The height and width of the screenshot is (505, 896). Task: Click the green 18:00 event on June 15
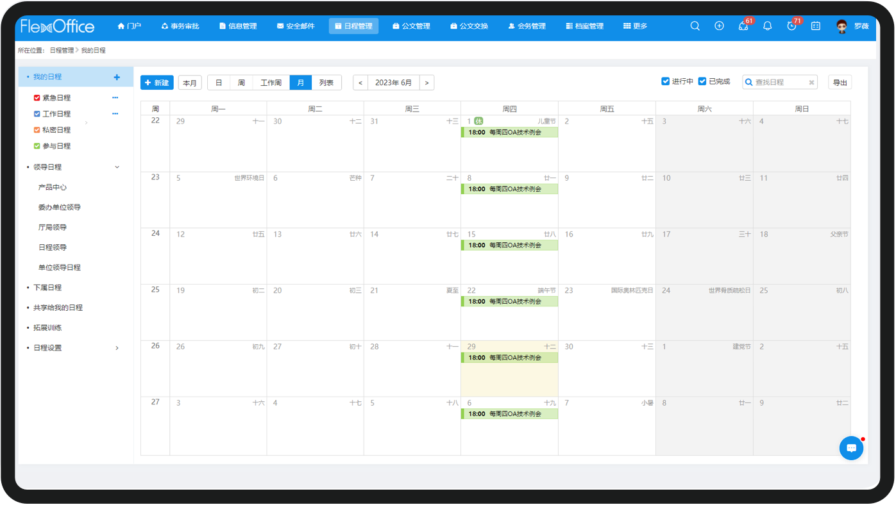[509, 245]
